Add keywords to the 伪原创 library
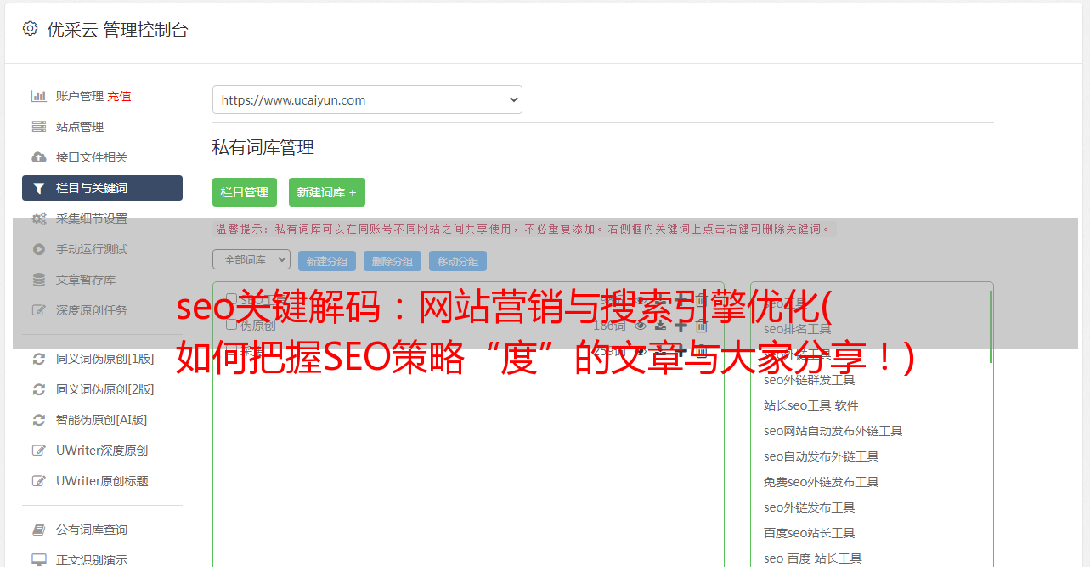Image resolution: width=1090 pixels, height=567 pixels. (681, 325)
